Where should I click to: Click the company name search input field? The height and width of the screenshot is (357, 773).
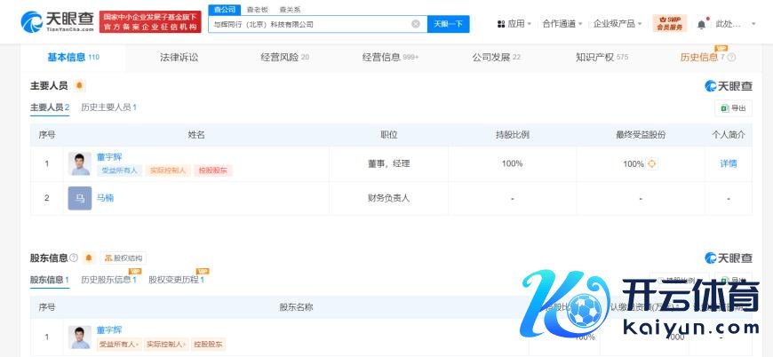click(x=311, y=24)
